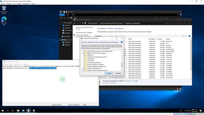Click the help icon in Windows Features dialog
Screen dimensions: 204x115
122,42
